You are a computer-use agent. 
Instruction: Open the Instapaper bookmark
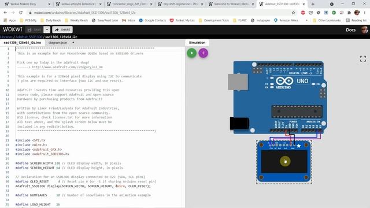pos(260,20)
